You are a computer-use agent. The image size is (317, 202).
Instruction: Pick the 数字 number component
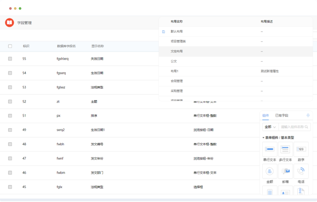click(301, 149)
